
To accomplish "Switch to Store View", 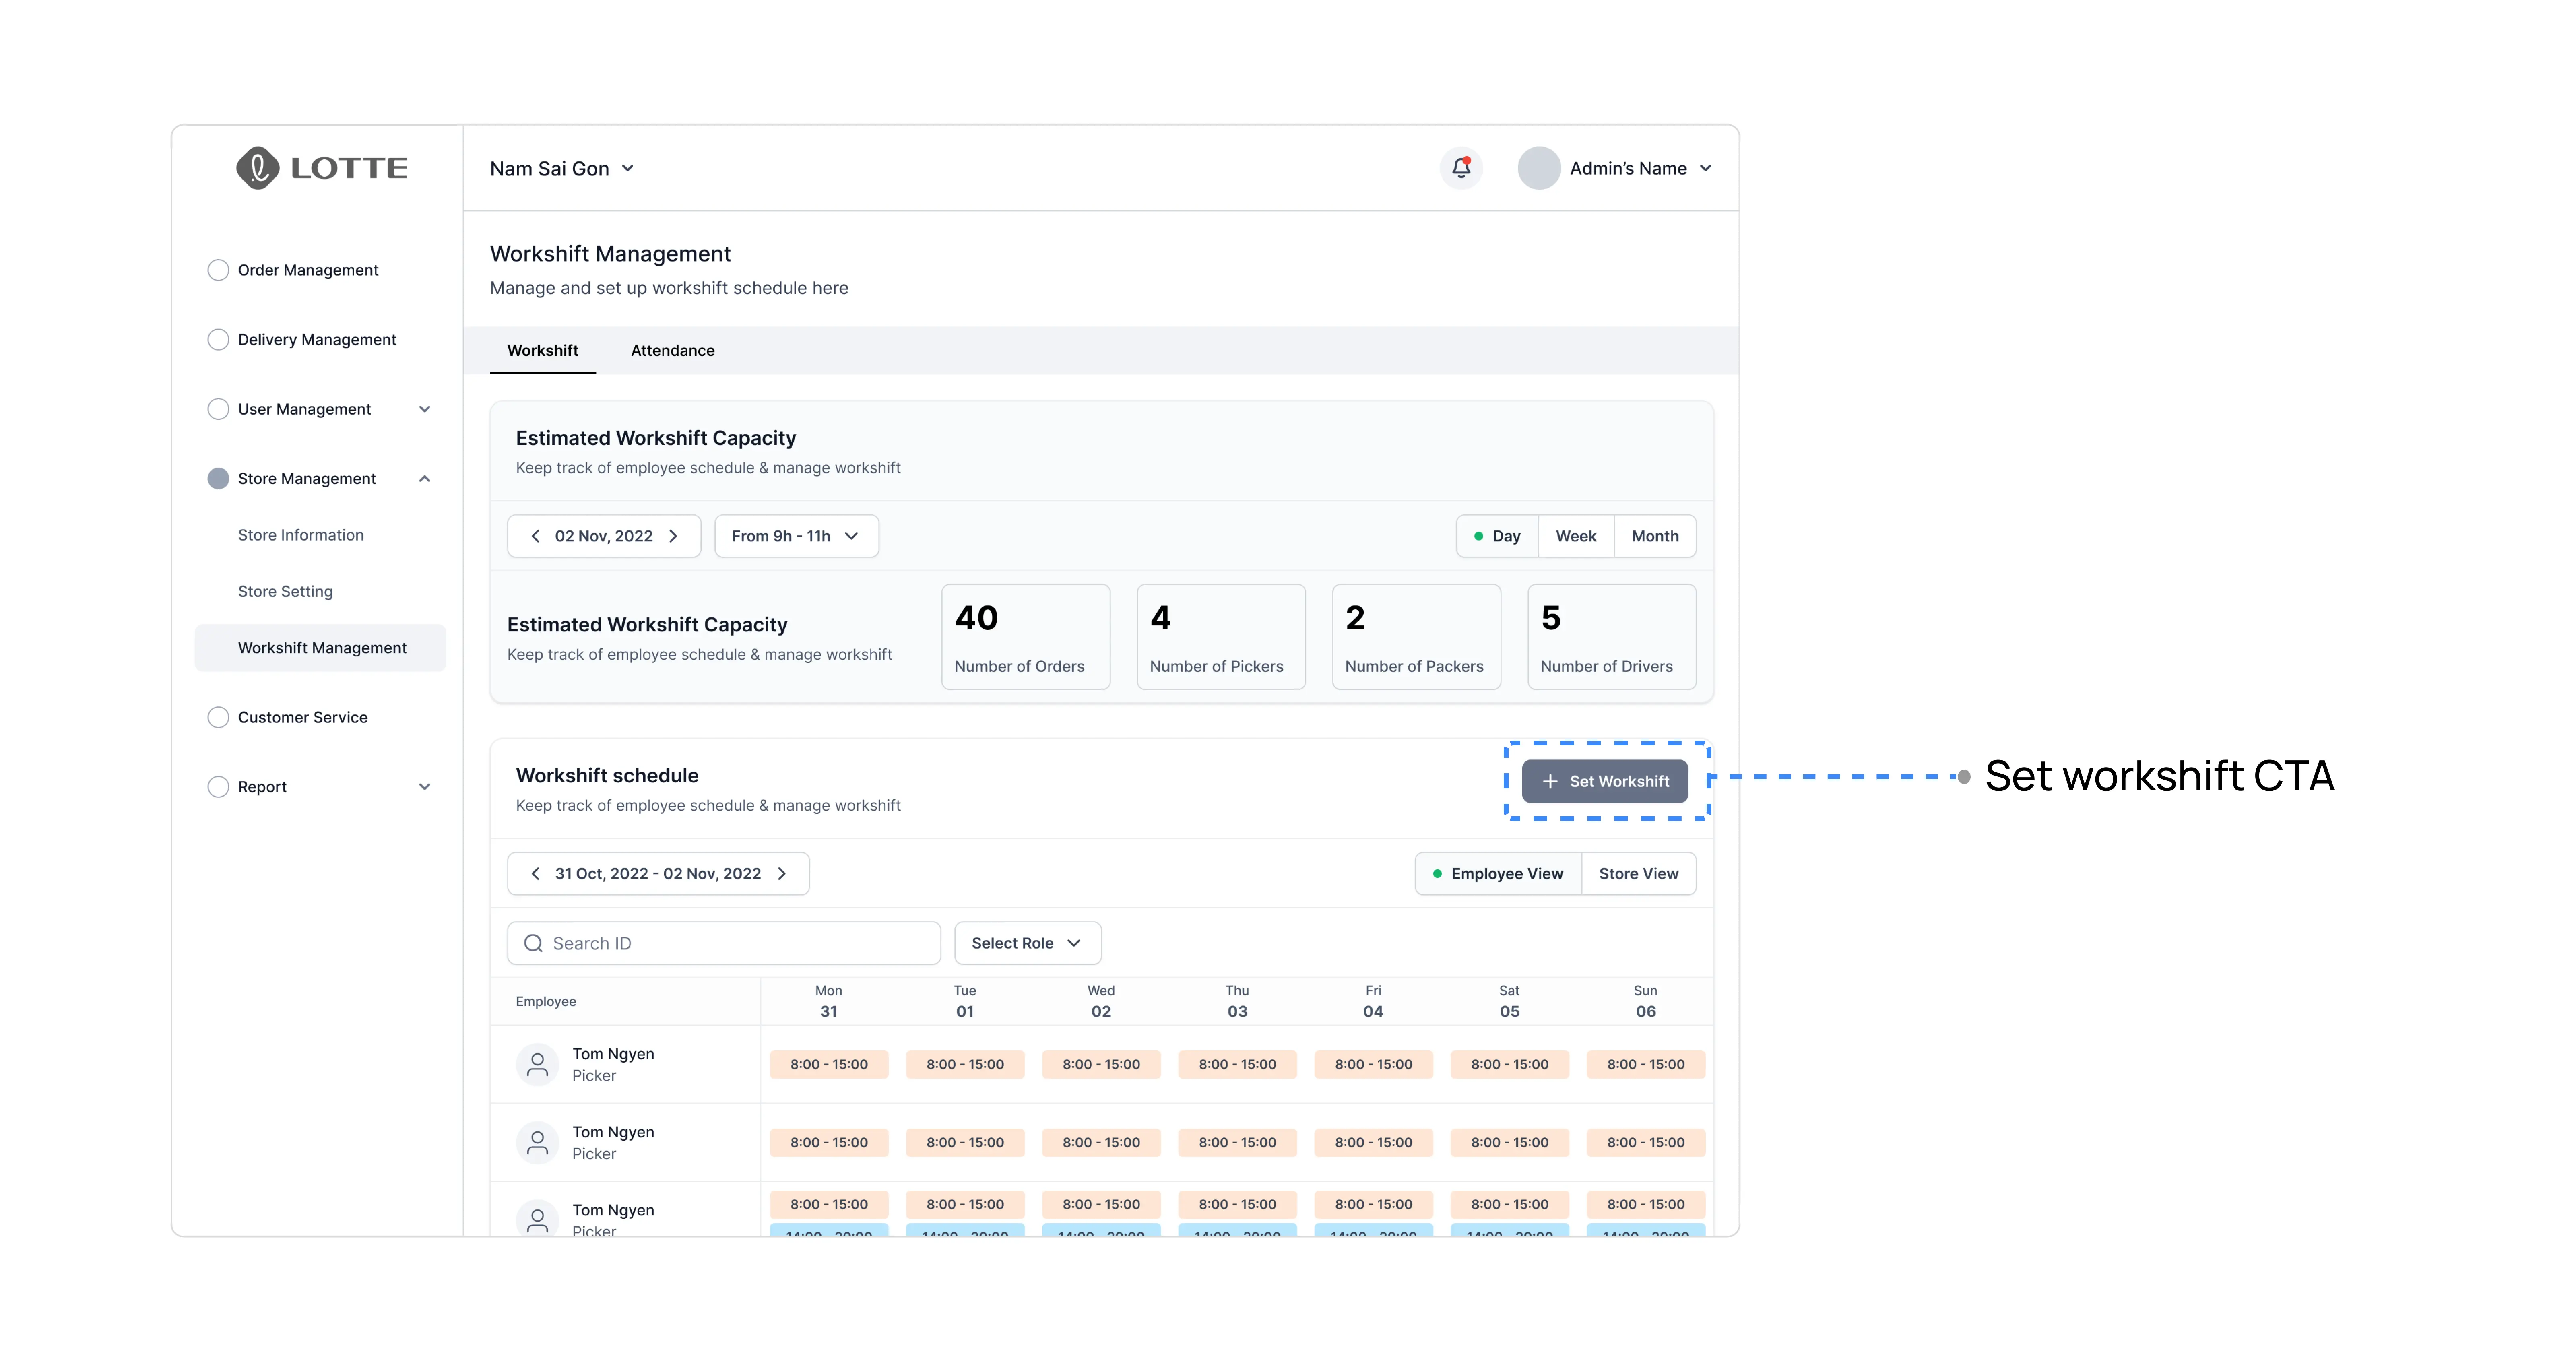I will point(1638,874).
